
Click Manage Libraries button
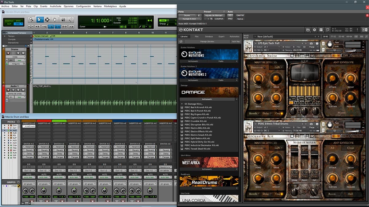click(x=207, y=41)
